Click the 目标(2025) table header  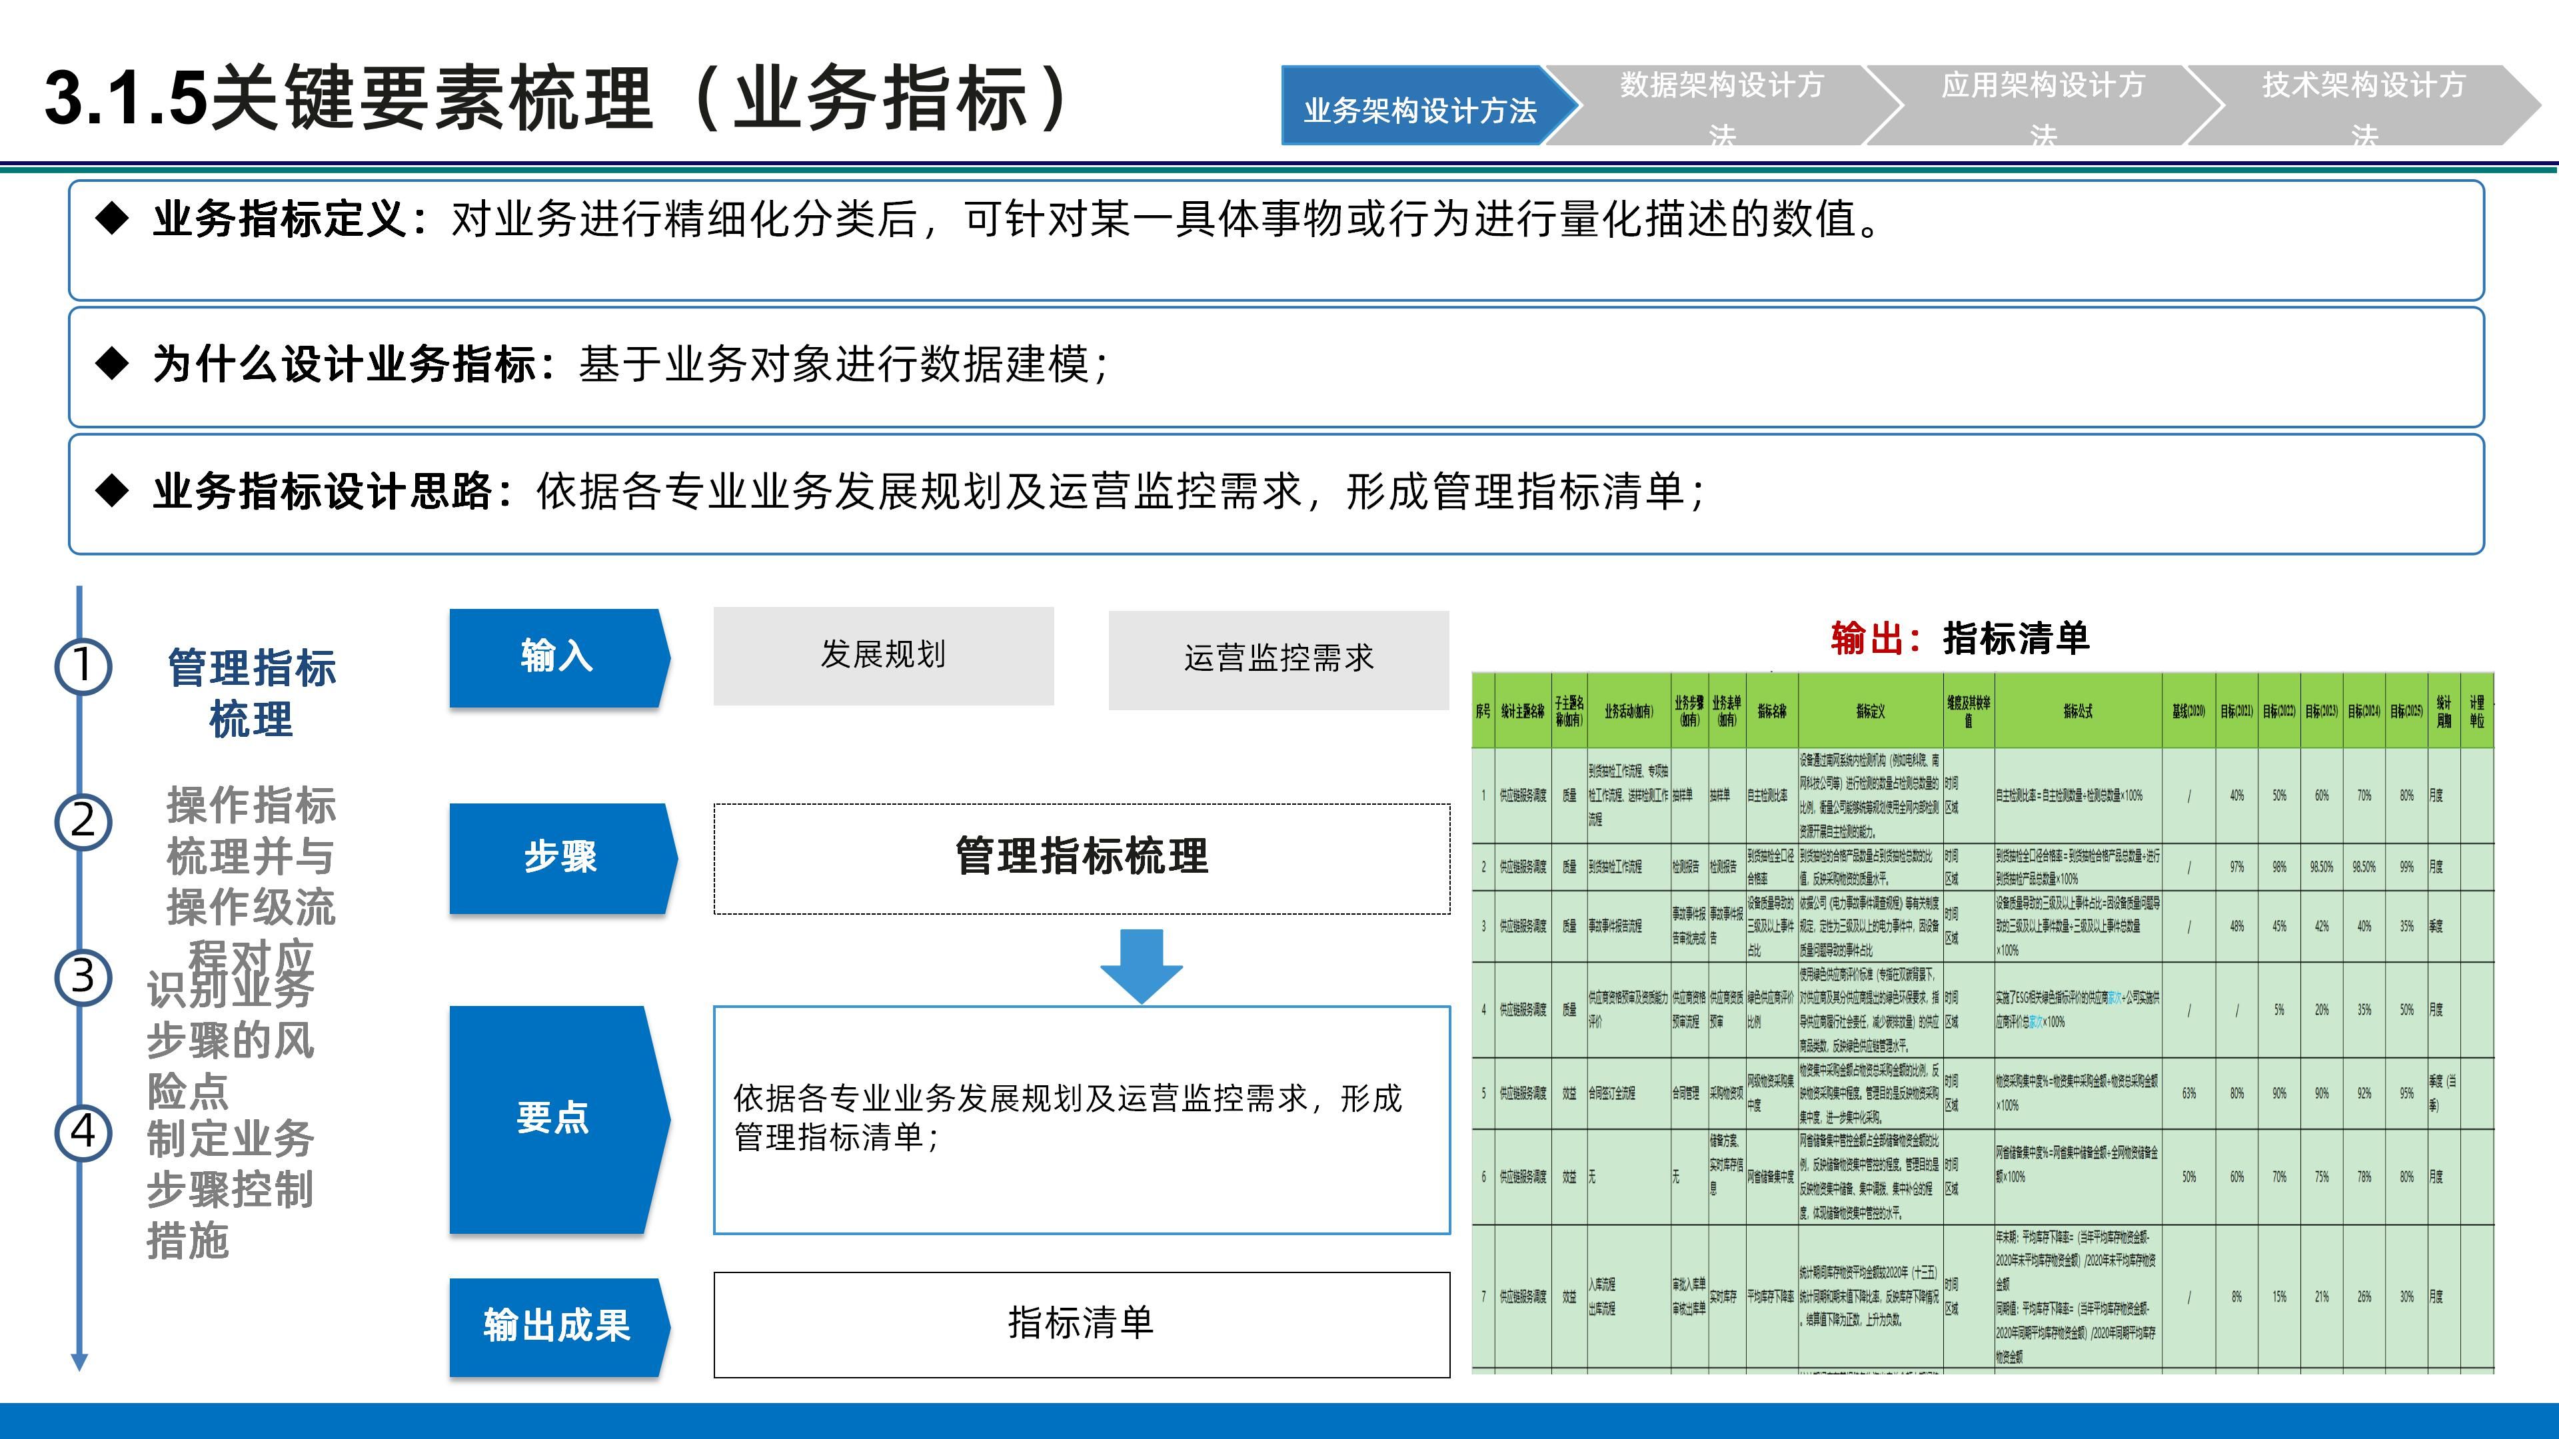(x=2406, y=711)
